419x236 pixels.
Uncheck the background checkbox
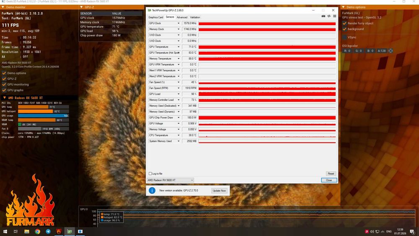coord(344,29)
